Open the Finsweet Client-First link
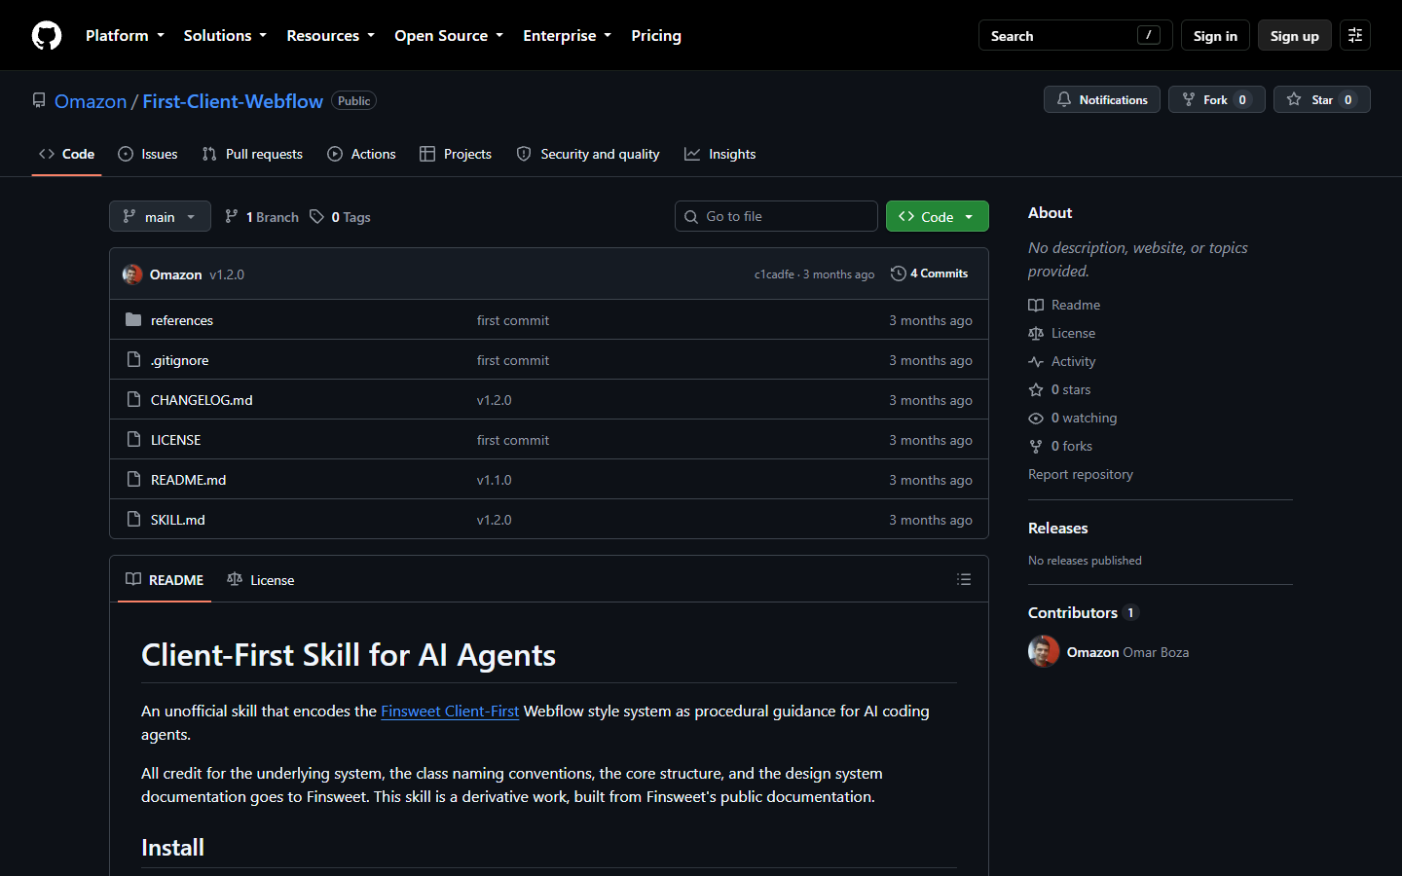The image size is (1402, 876). point(450,711)
